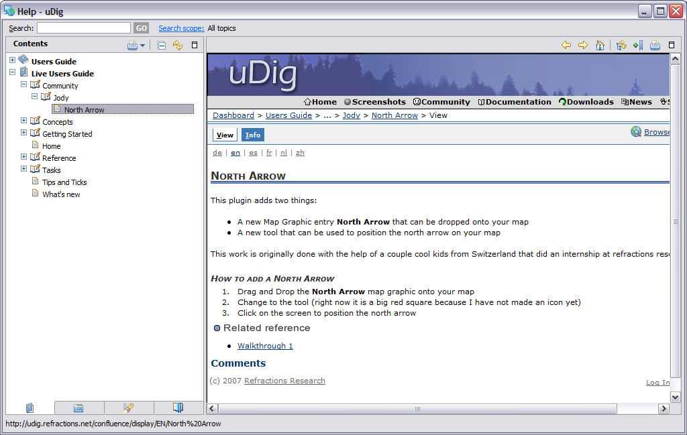
Task: Switch to the Index view tab at bottom
Action: [79, 408]
